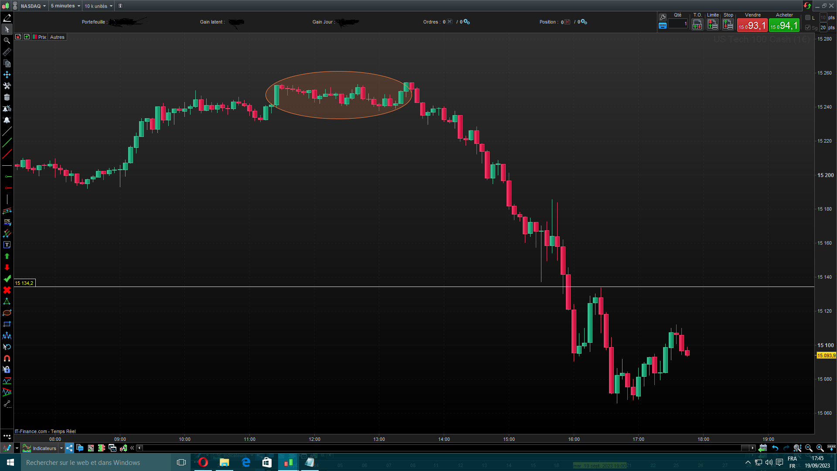This screenshot has height=471, width=837.
Task: Select the ellipse drawing tool
Action: click(x=7, y=313)
